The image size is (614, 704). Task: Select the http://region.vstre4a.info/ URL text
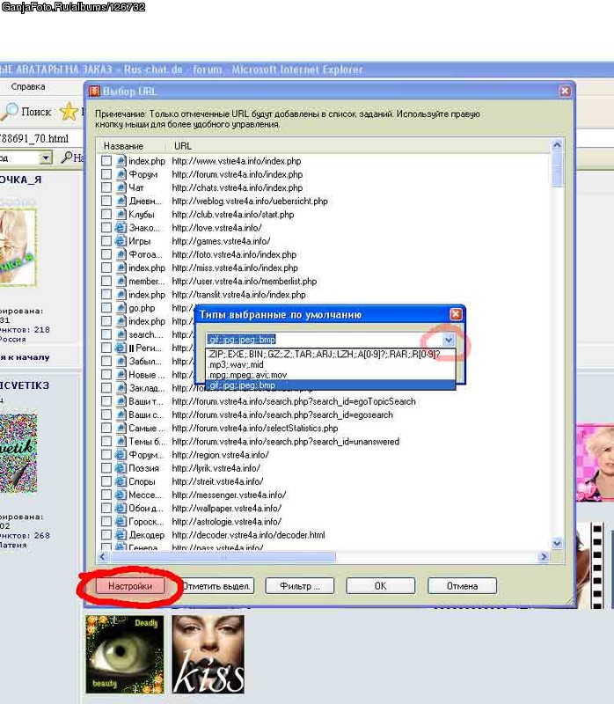(221, 455)
